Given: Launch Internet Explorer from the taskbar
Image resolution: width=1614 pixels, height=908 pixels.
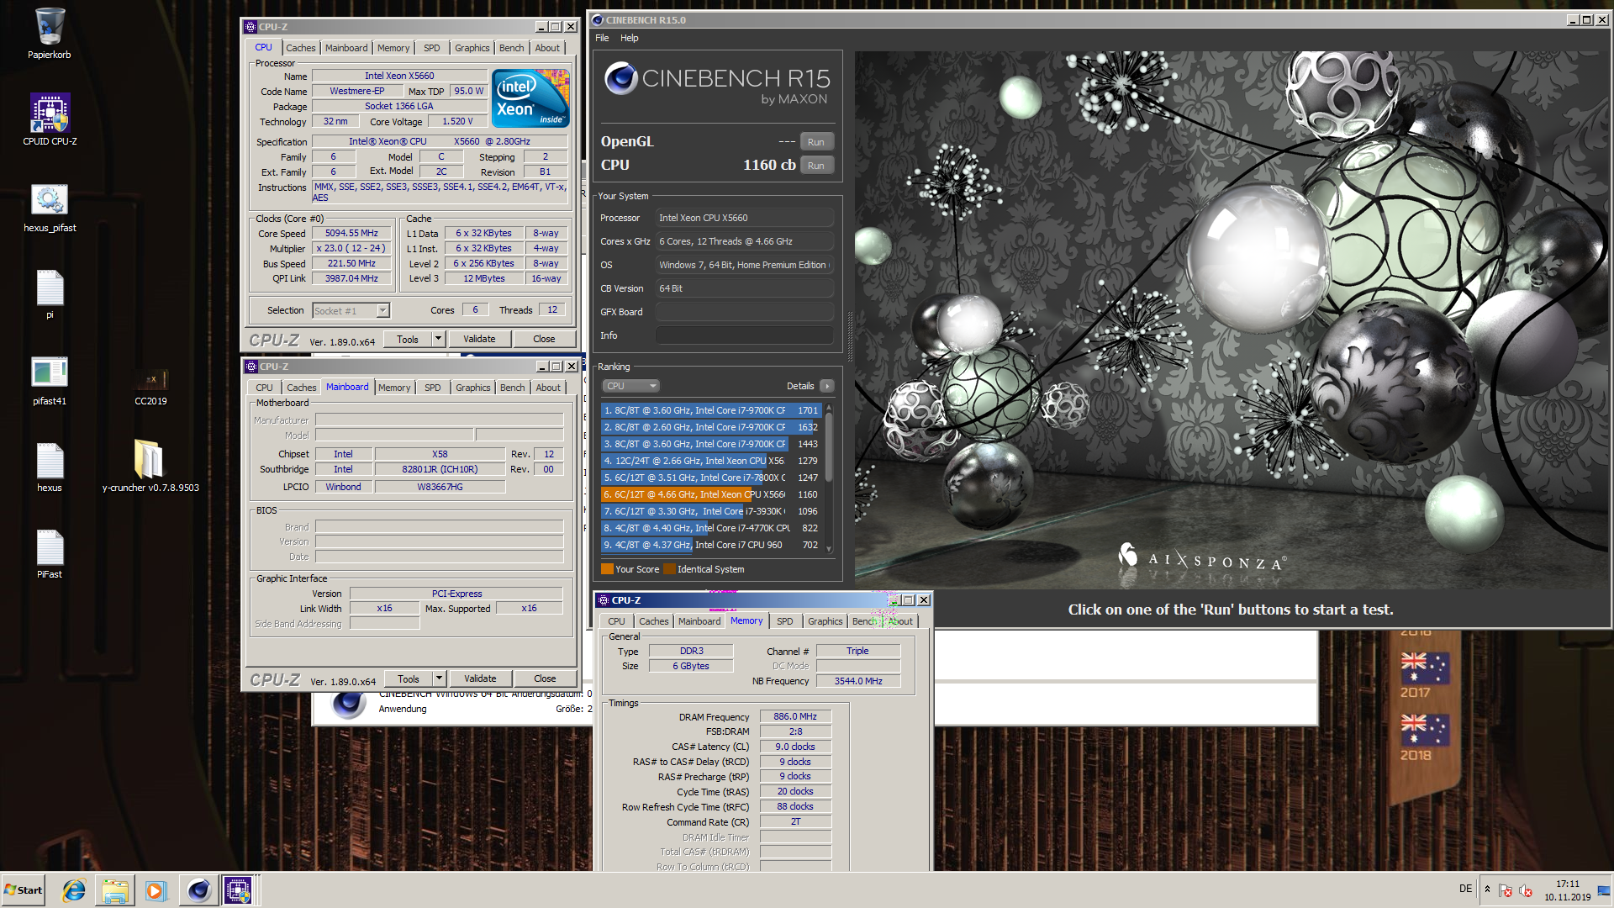Looking at the screenshot, I should [74, 890].
